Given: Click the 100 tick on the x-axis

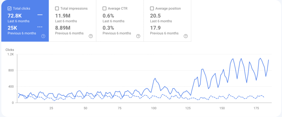Looking at the screenshot, I should point(154,108).
